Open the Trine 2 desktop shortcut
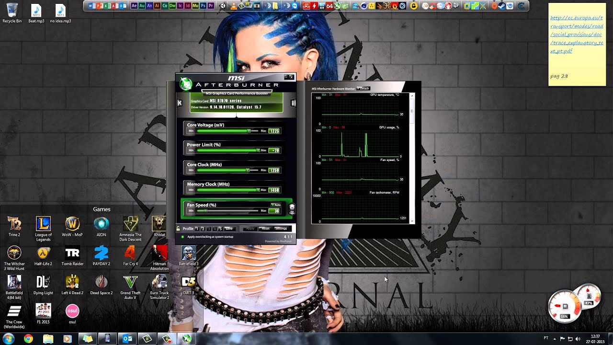Screen dimensions: 613x345 [x=14, y=227]
